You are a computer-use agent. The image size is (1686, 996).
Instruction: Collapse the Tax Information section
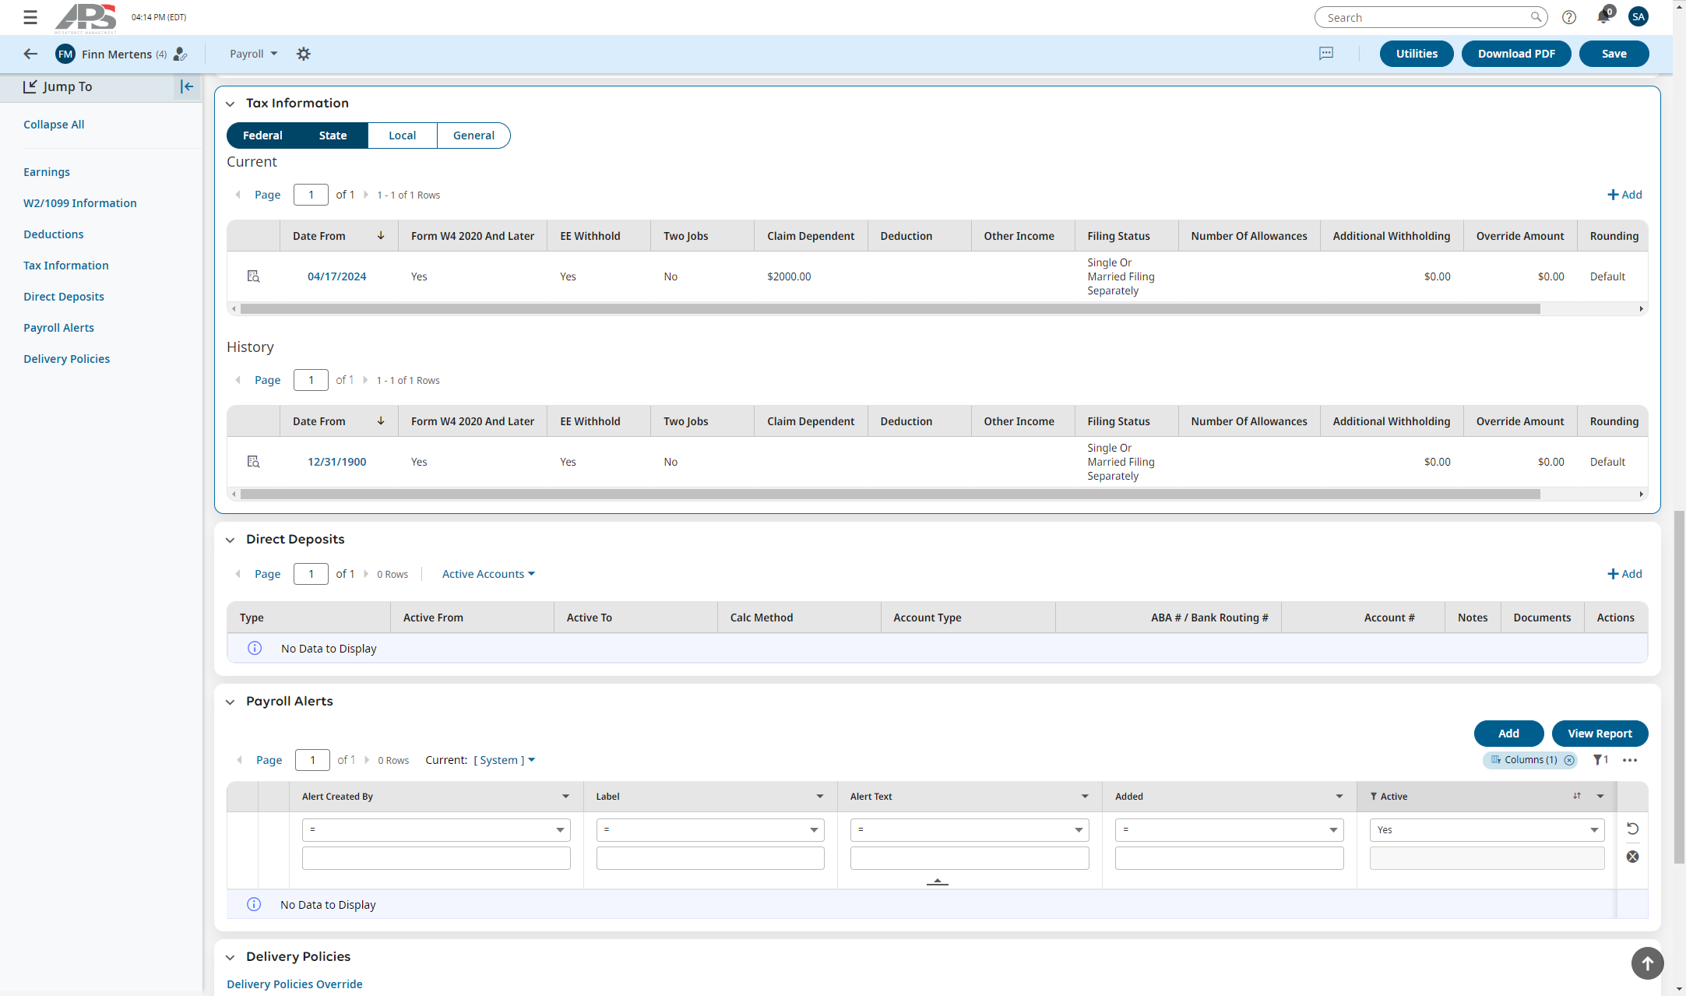[x=231, y=104]
